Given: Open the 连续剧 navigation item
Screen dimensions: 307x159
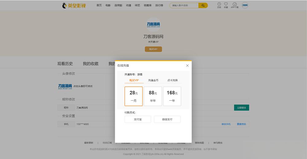Looking at the screenshot, I should (118, 6).
